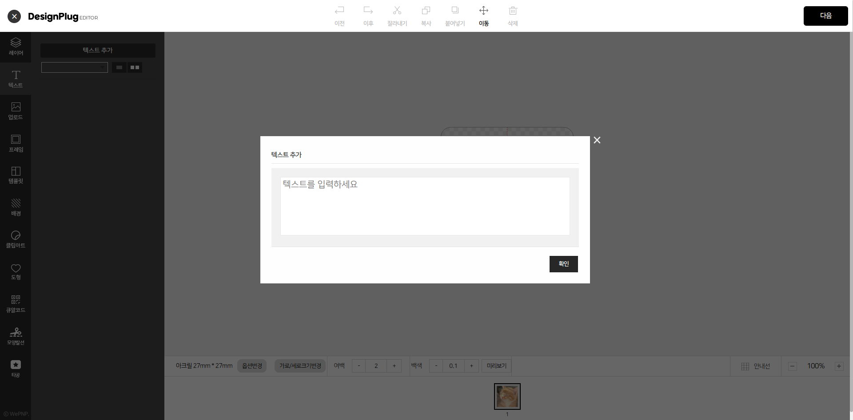
Task: Click the Move (이동) toolbar icon
Action: pyautogui.click(x=483, y=16)
